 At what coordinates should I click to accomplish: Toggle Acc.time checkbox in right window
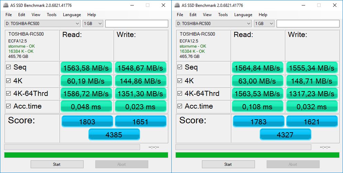[x=180, y=106]
